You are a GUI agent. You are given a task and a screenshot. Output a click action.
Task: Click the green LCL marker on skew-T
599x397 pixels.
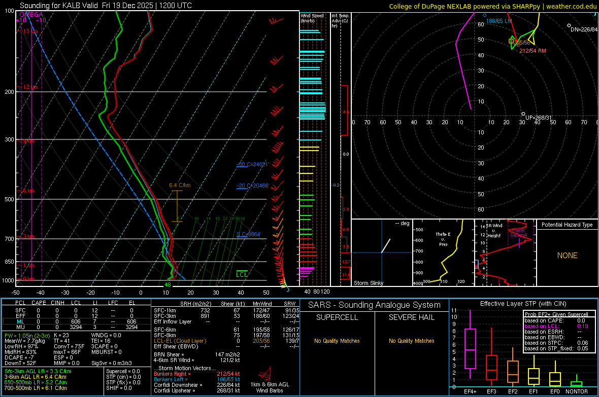(x=242, y=274)
